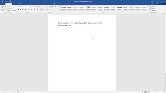Undo the last action
This screenshot has height=93, width=166.
6,1
